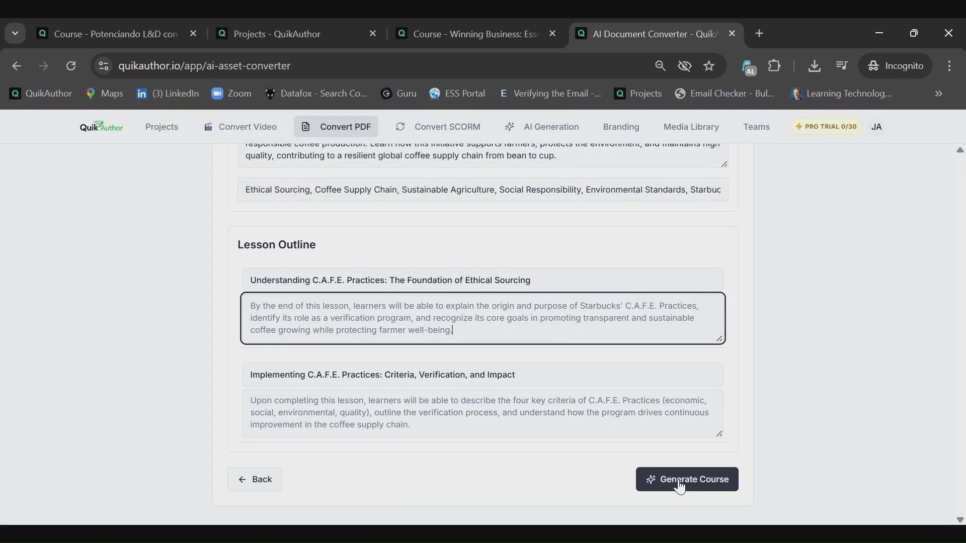The width and height of the screenshot is (966, 543).
Task: Click the course tags input field
Action: click(482, 190)
